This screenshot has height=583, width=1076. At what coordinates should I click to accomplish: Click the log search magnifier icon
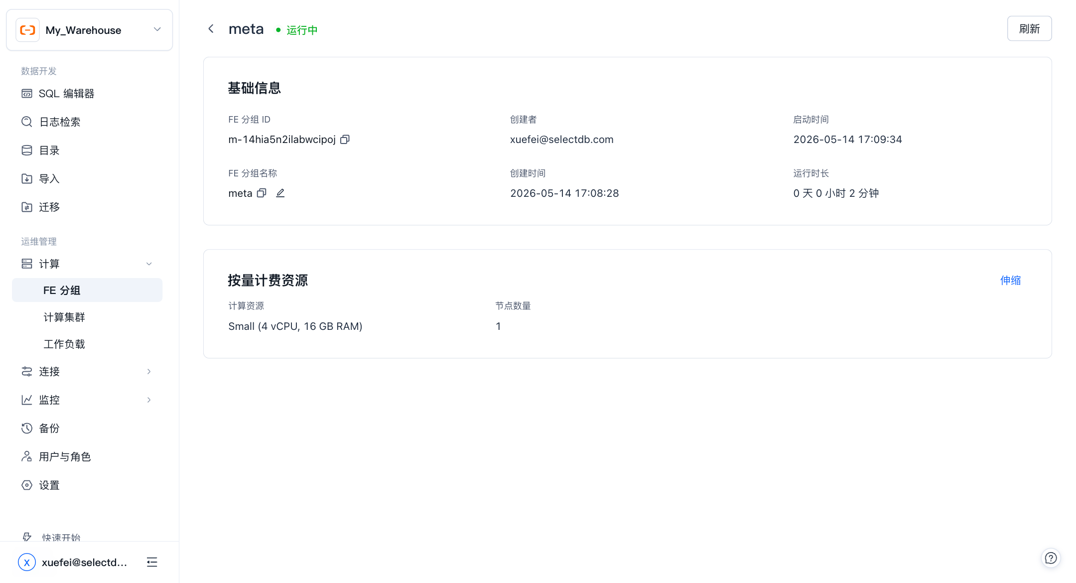27,122
